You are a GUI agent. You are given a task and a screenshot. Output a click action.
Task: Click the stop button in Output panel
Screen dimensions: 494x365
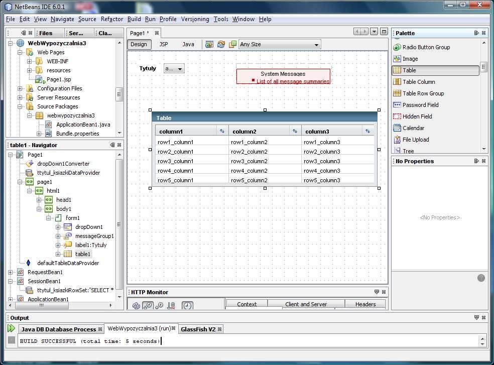pyautogui.click(x=12, y=340)
